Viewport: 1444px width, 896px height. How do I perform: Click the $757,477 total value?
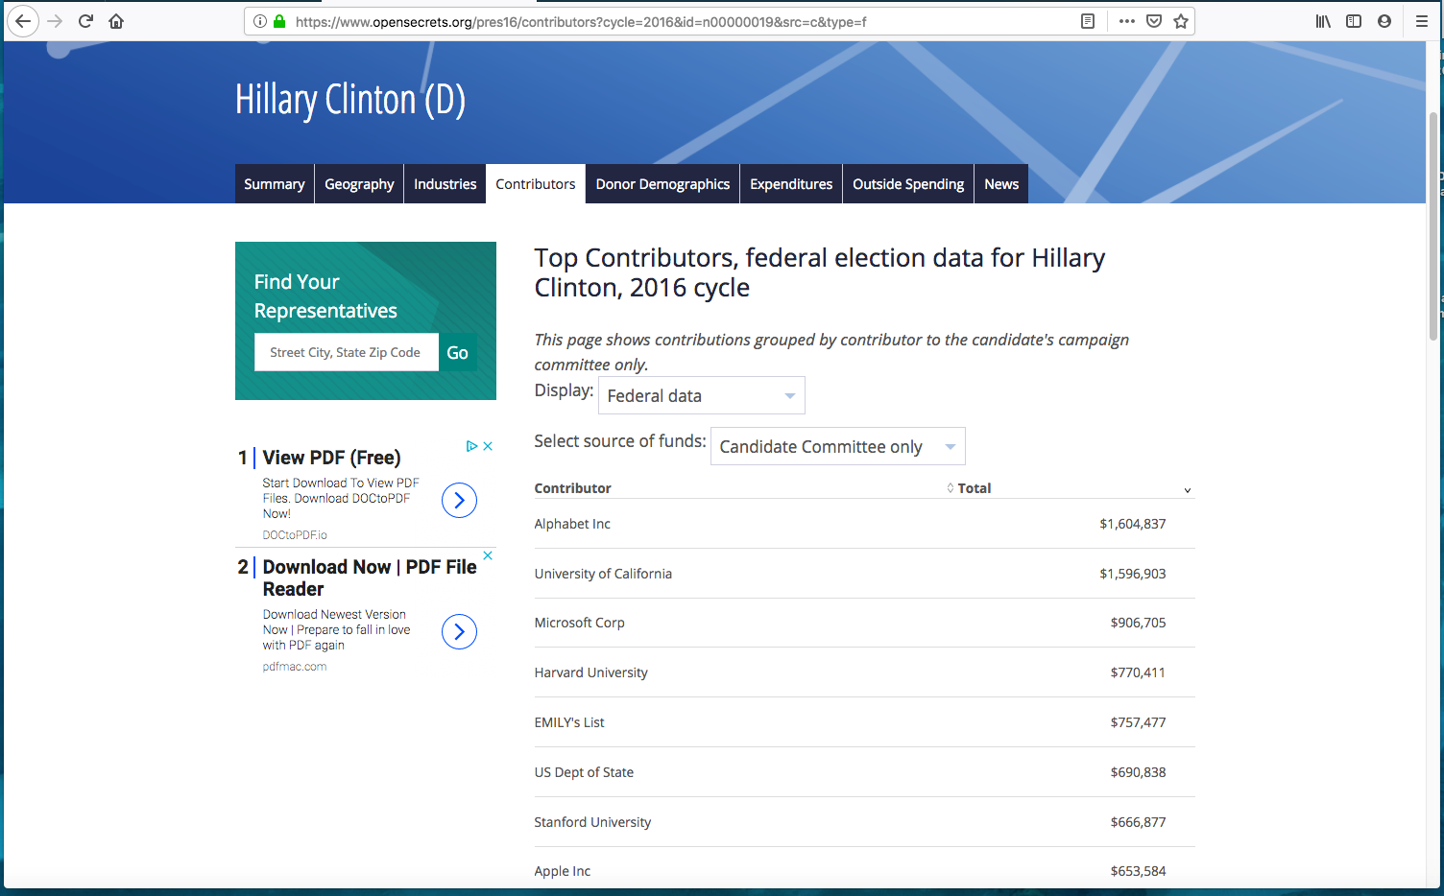click(1139, 722)
